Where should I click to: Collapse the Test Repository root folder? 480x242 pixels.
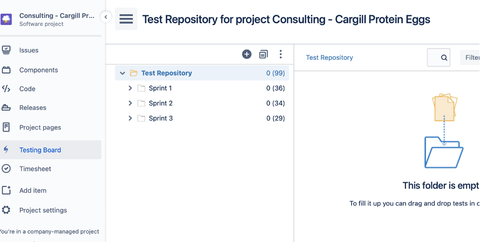point(123,73)
